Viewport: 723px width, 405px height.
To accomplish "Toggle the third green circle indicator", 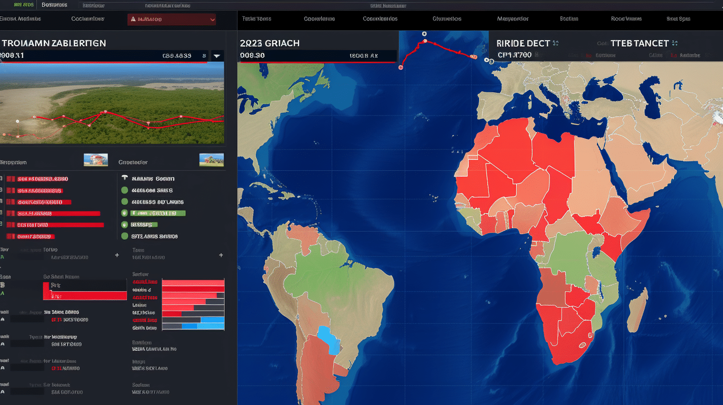I will (x=125, y=213).
